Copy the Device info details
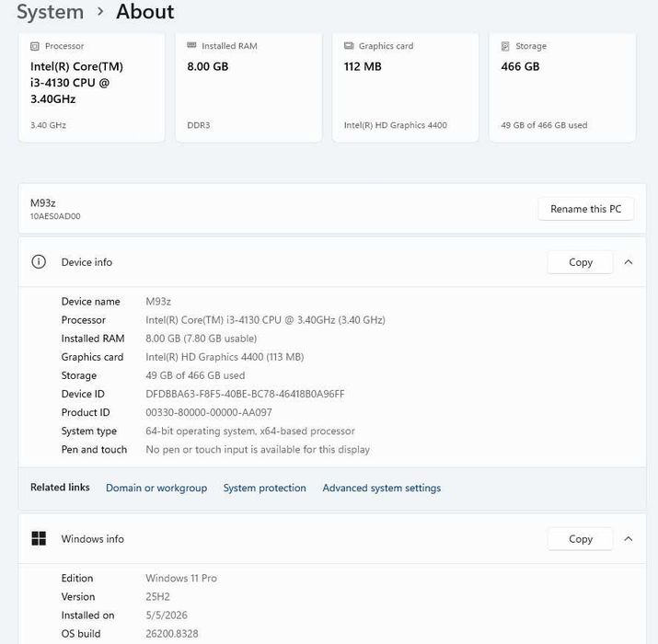658x644 pixels. (x=581, y=262)
